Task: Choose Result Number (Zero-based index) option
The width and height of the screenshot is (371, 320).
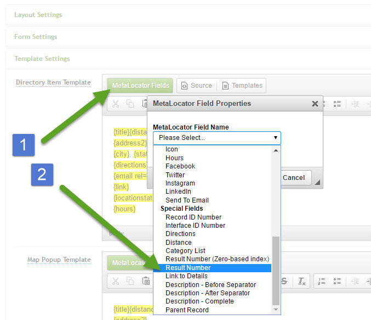Action: pyautogui.click(x=217, y=259)
